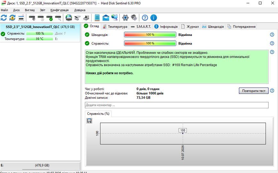Click the blue refresh arrows toolbar icon
This screenshot has height=173, width=278.
coord(4,18)
